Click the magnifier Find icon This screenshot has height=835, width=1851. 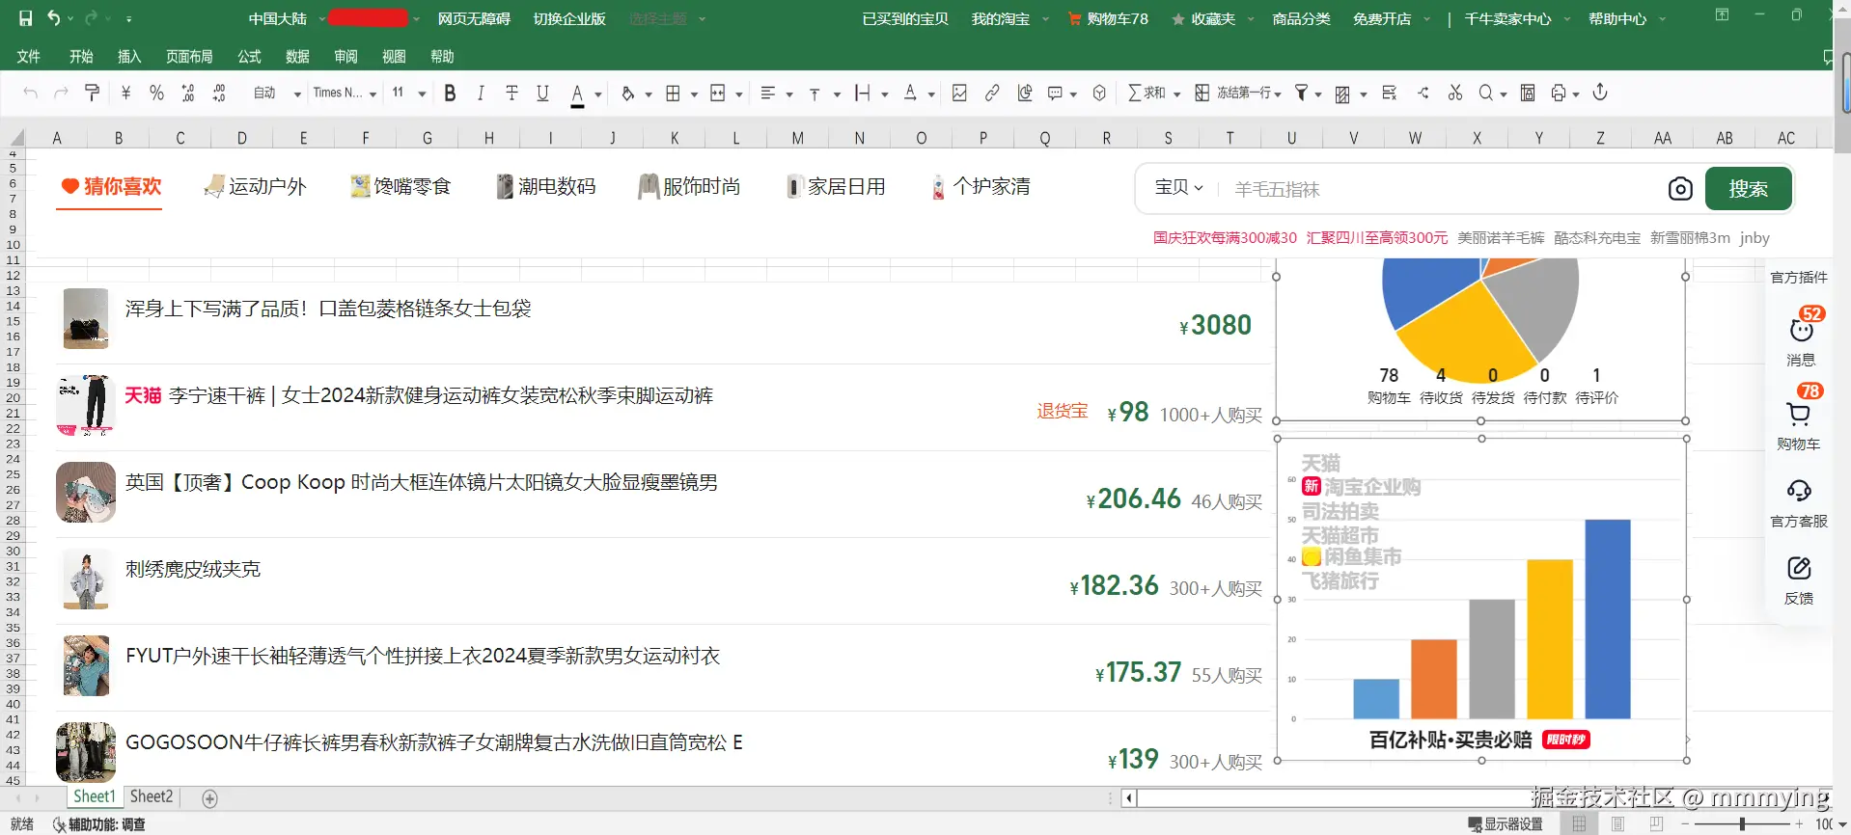click(x=1486, y=93)
